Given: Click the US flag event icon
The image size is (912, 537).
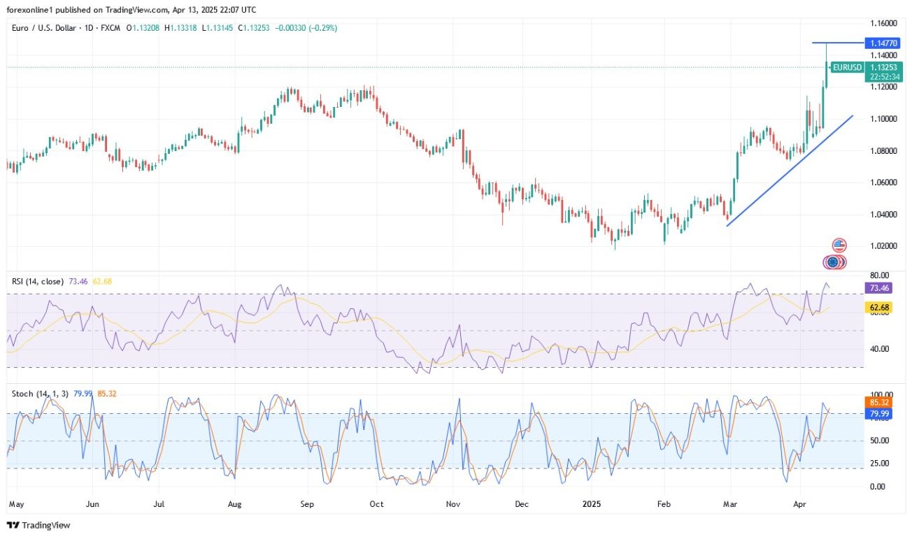Looking at the screenshot, I should coord(839,245).
